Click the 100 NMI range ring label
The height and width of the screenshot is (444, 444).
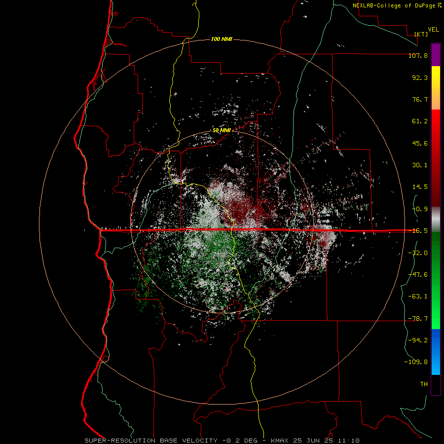(222, 39)
